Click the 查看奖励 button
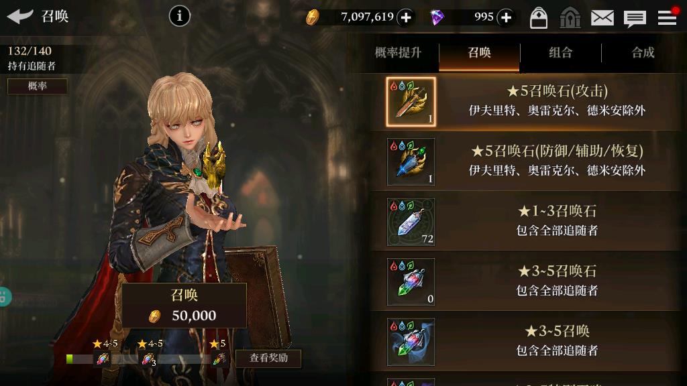The width and height of the screenshot is (687, 386). (x=268, y=358)
